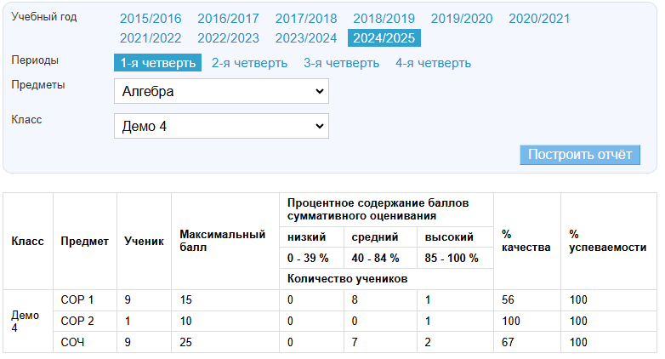Choose the 2022/2023 academic year
Viewport: 665px width, 359px height.
coord(228,37)
